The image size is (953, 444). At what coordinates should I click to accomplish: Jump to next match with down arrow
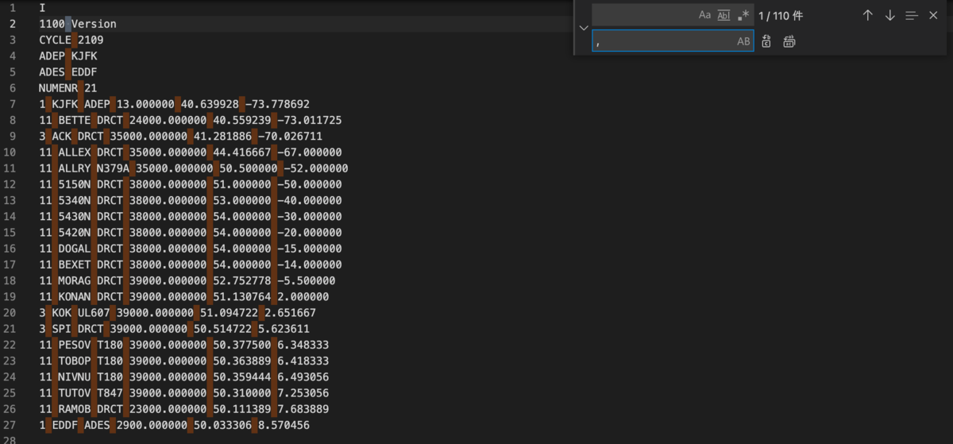pyautogui.click(x=889, y=15)
